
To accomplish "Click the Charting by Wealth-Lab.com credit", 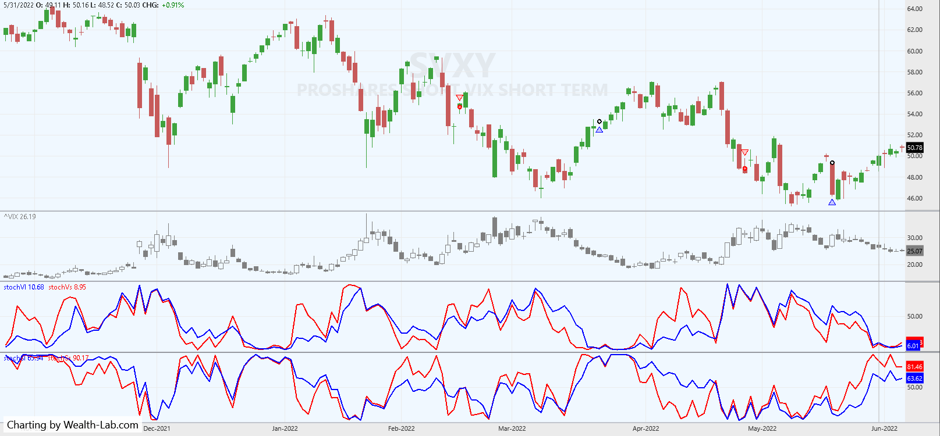I will (x=73, y=425).
